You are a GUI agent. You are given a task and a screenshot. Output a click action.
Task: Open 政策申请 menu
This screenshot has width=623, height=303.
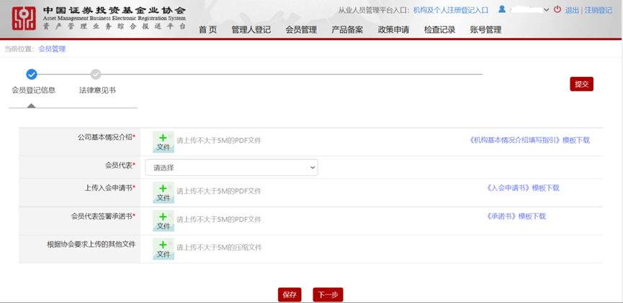[393, 29]
